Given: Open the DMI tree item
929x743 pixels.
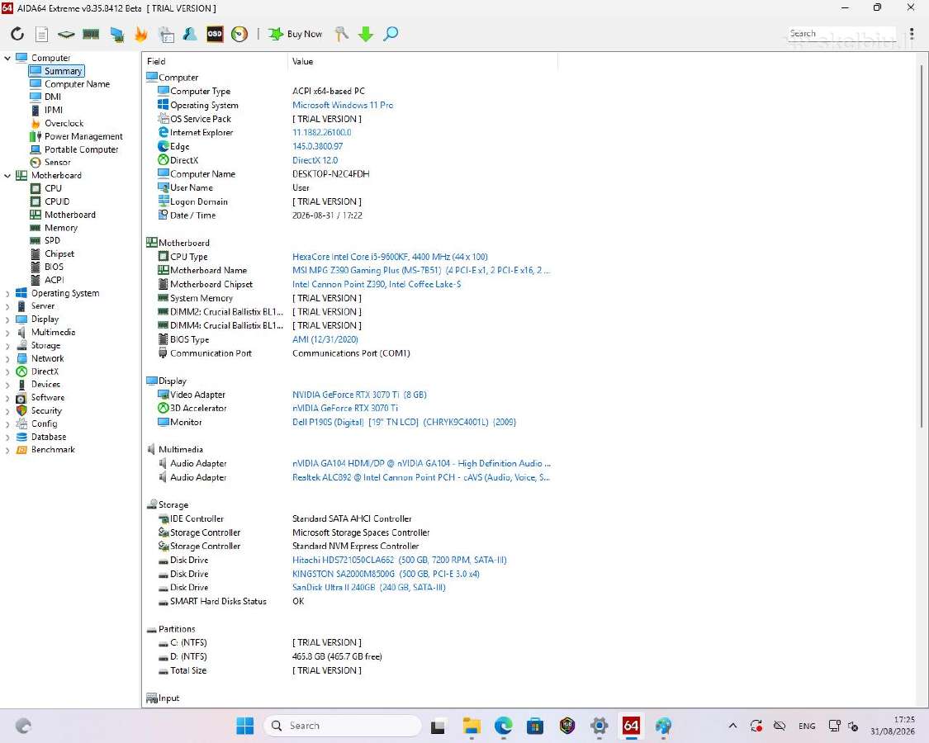Looking at the screenshot, I should pos(45,97).
